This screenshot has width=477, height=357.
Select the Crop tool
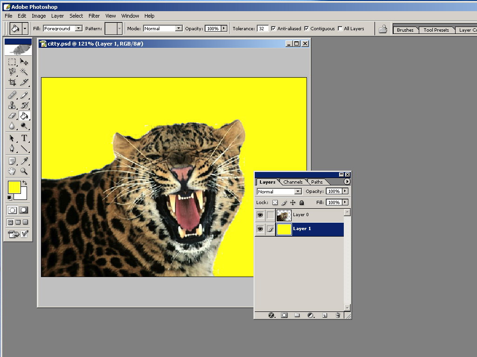(12, 82)
